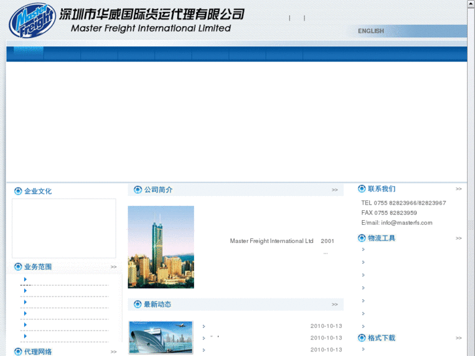Select the first 业务范围 list item
The image size is (475, 356).
click(64, 280)
